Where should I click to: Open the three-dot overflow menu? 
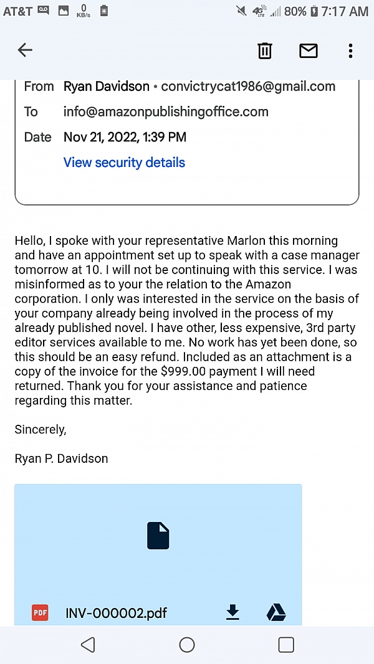[x=351, y=50]
